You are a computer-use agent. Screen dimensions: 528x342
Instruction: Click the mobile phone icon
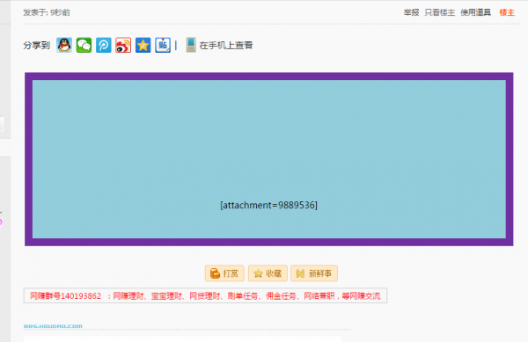pyautogui.click(x=191, y=45)
